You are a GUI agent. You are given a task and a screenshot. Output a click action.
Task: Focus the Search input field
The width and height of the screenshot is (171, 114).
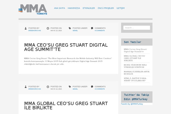[137, 28]
